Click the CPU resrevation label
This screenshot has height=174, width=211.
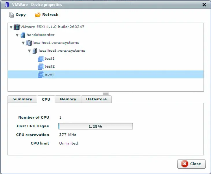coord(33,135)
